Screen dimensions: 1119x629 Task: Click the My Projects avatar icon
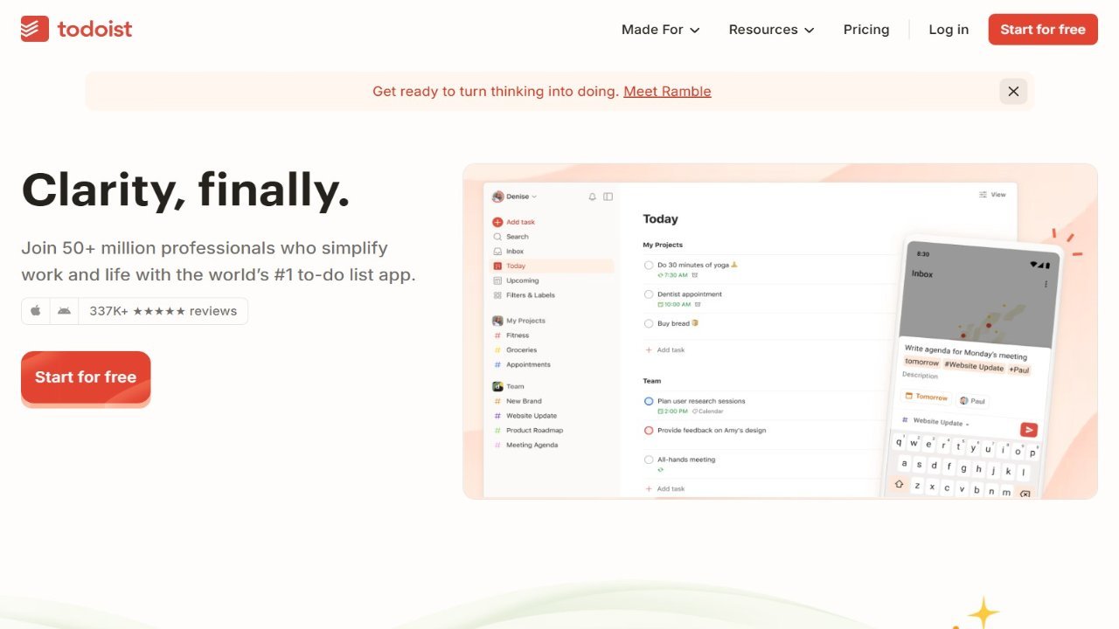pyautogui.click(x=497, y=321)
